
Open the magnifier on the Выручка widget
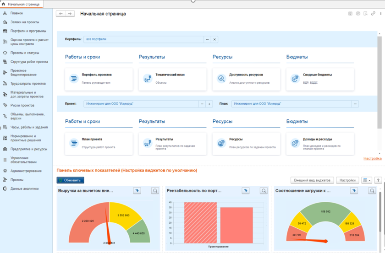[155, 191]
